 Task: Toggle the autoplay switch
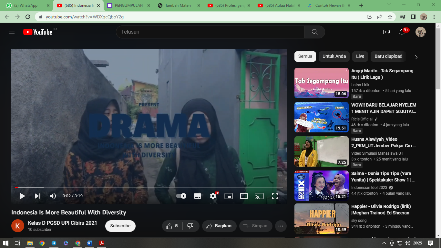[181, 196]
